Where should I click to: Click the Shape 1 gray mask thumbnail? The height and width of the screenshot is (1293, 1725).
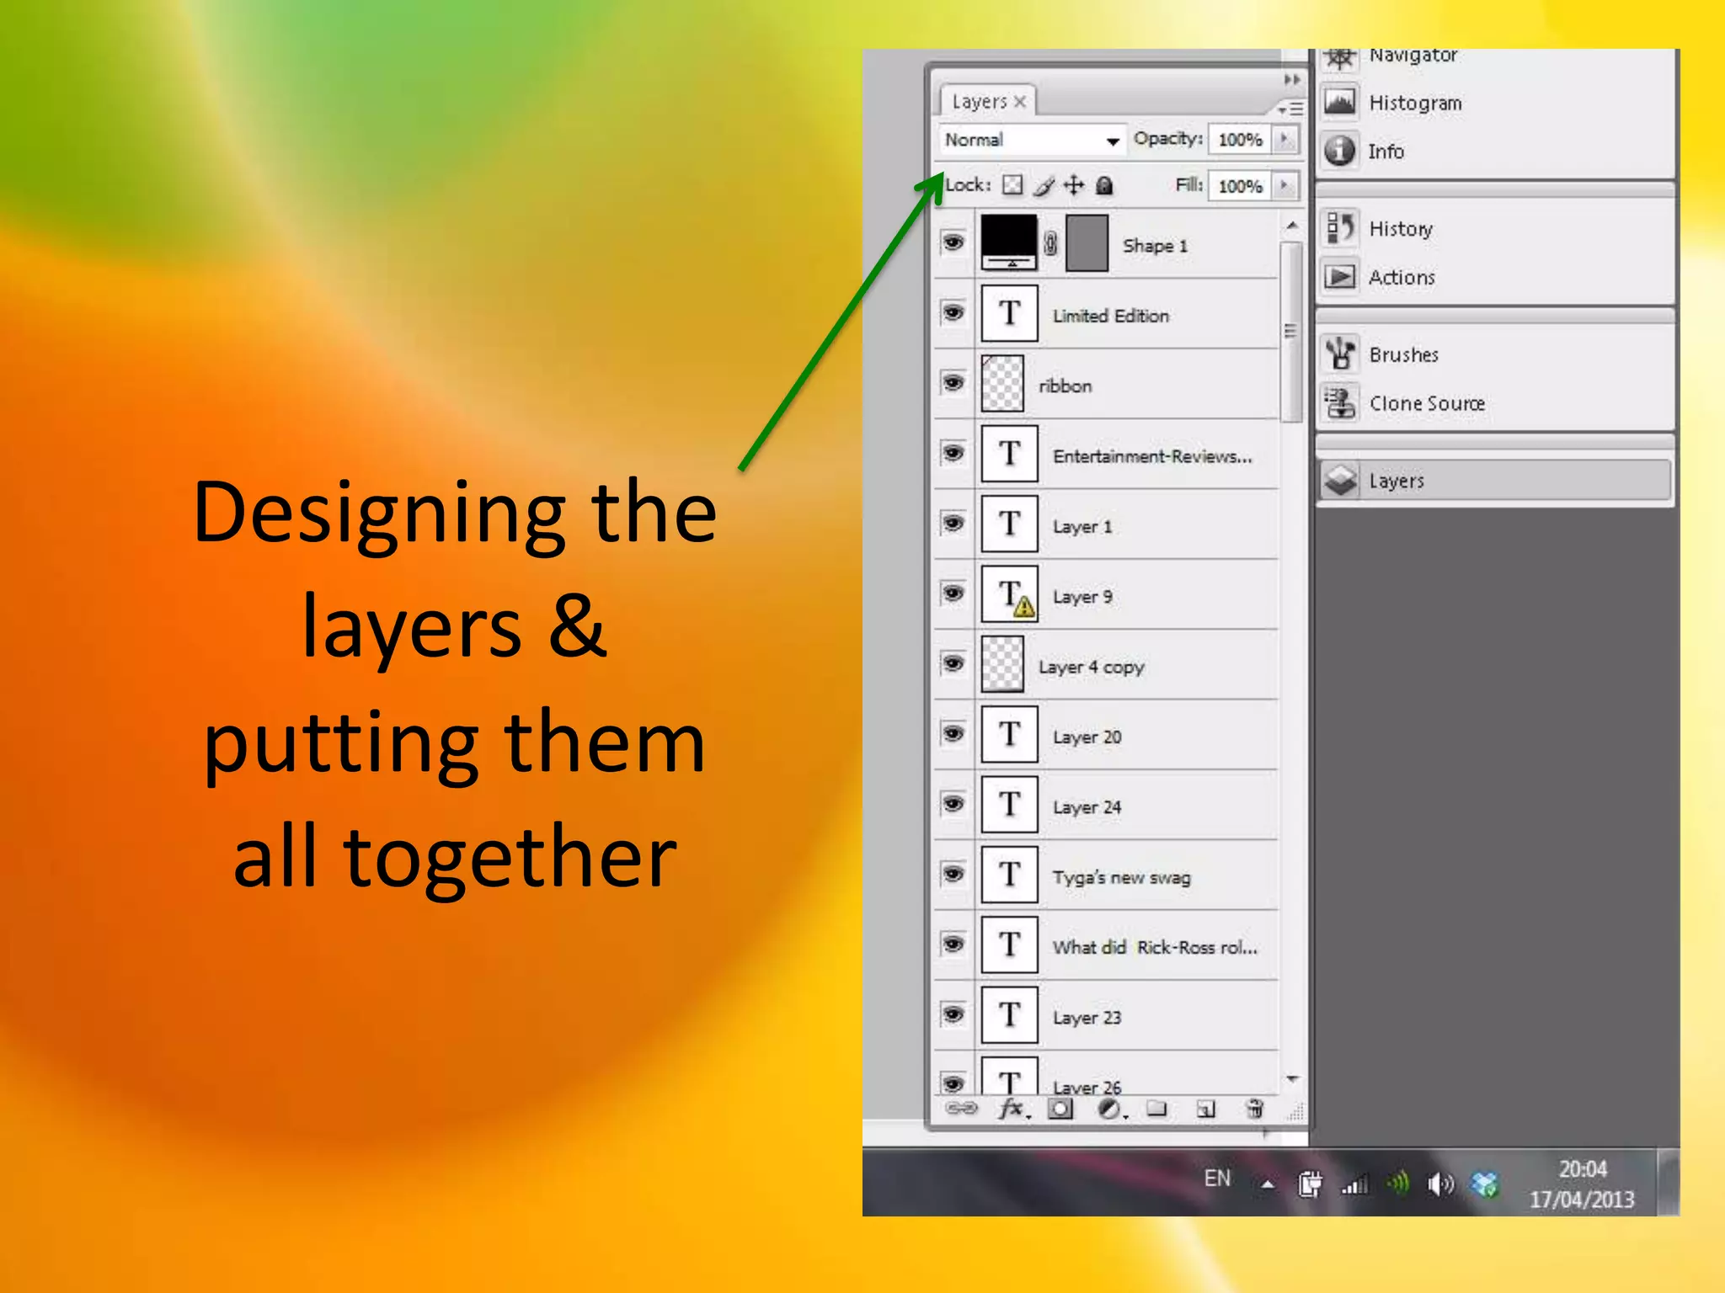(1087, 242)
